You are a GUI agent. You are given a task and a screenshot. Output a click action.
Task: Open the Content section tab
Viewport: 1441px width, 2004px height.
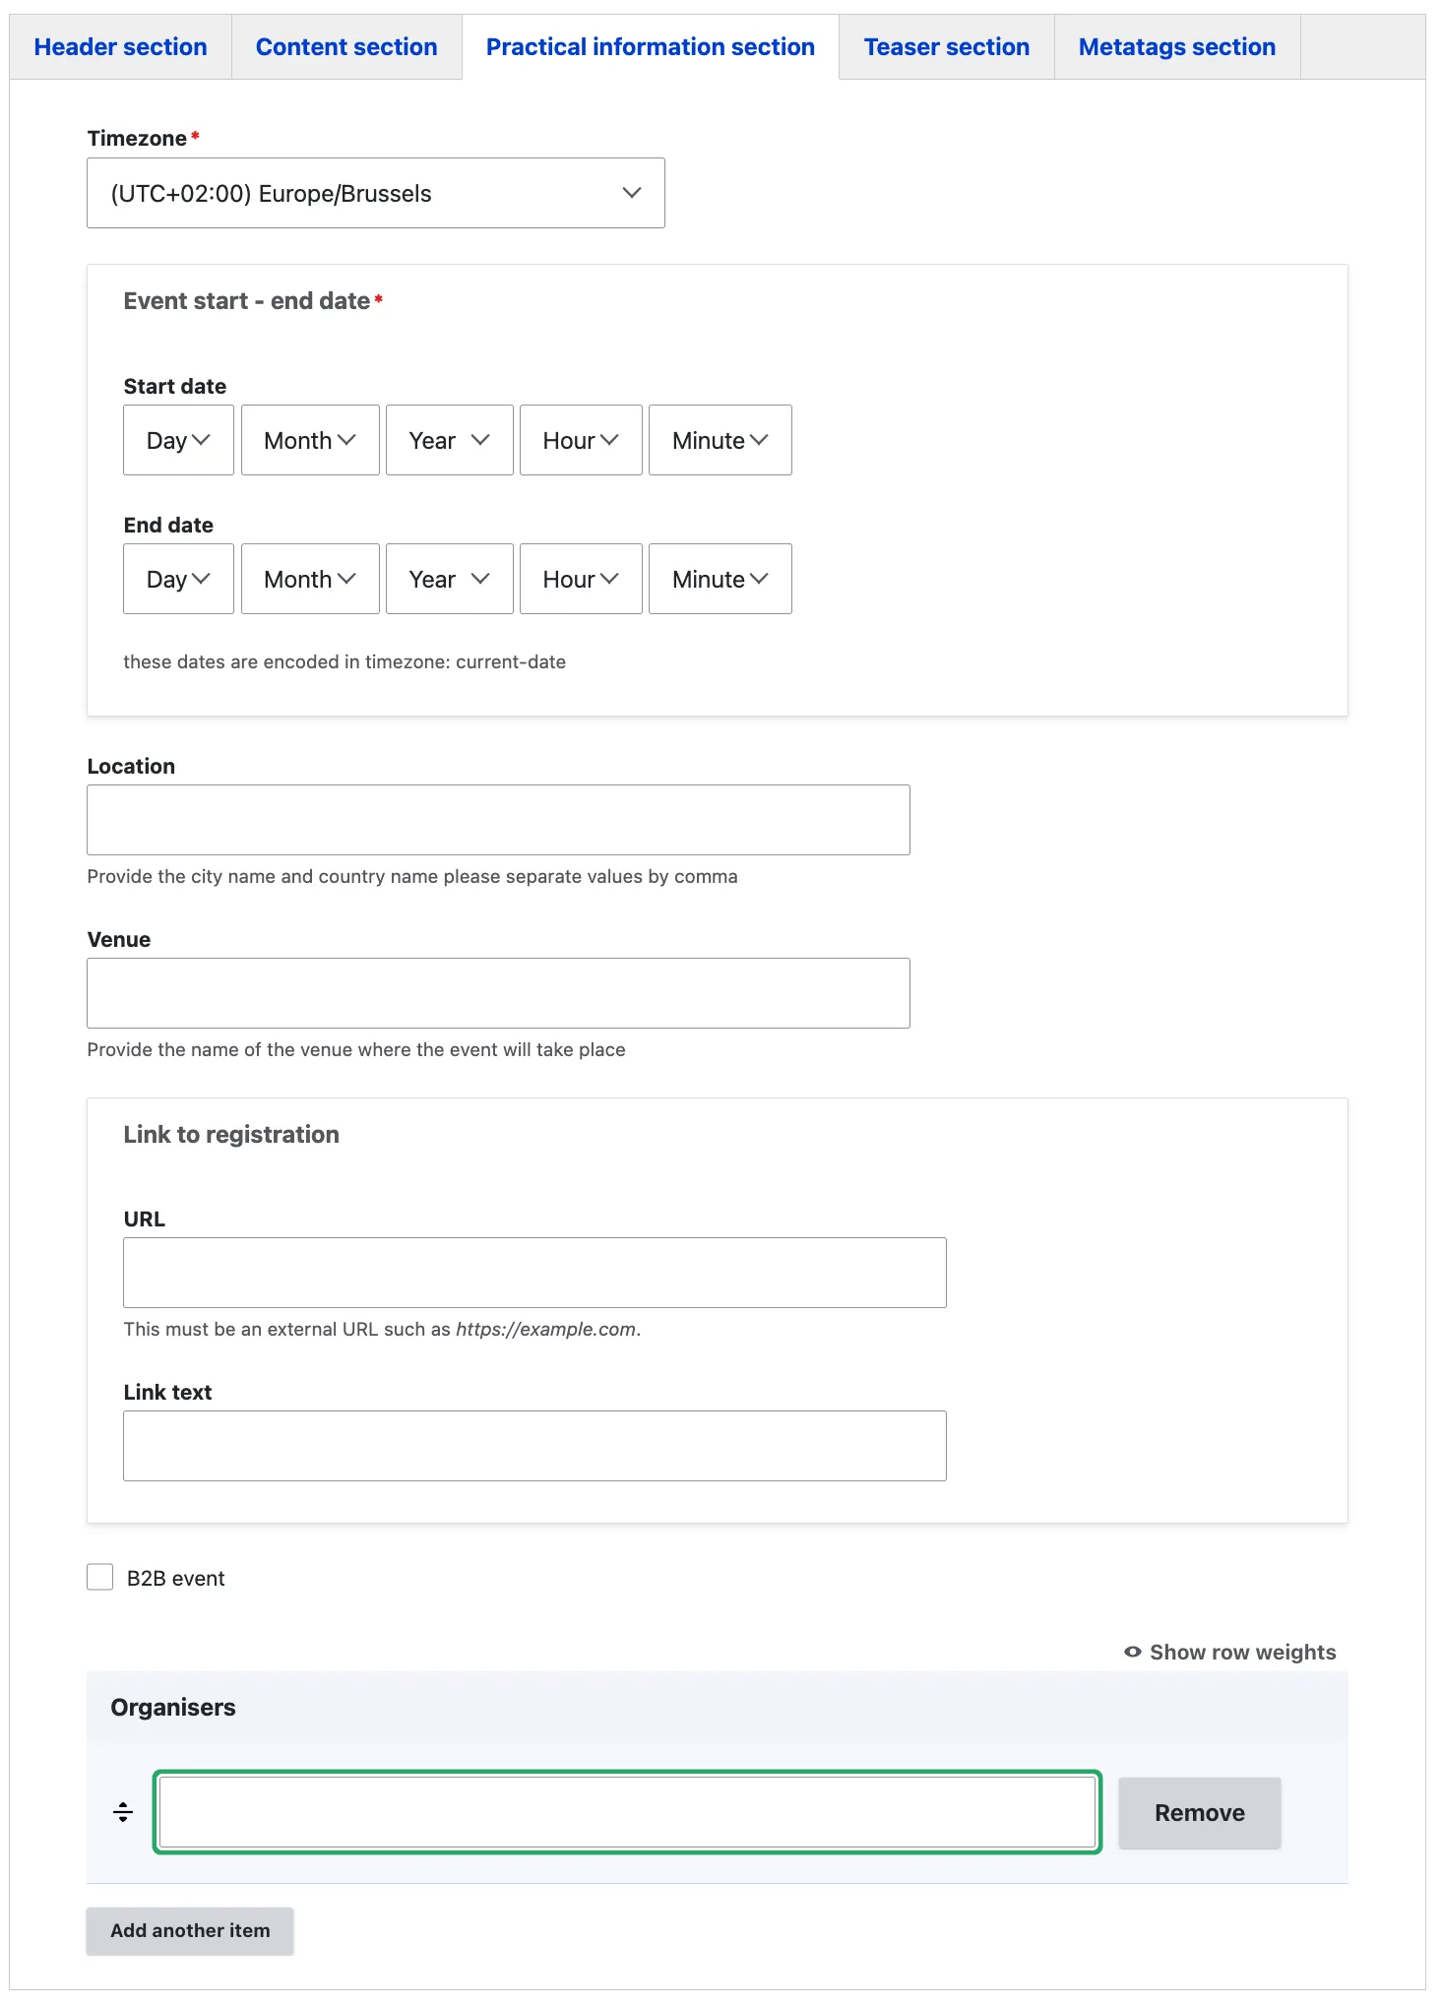(346, 46)
